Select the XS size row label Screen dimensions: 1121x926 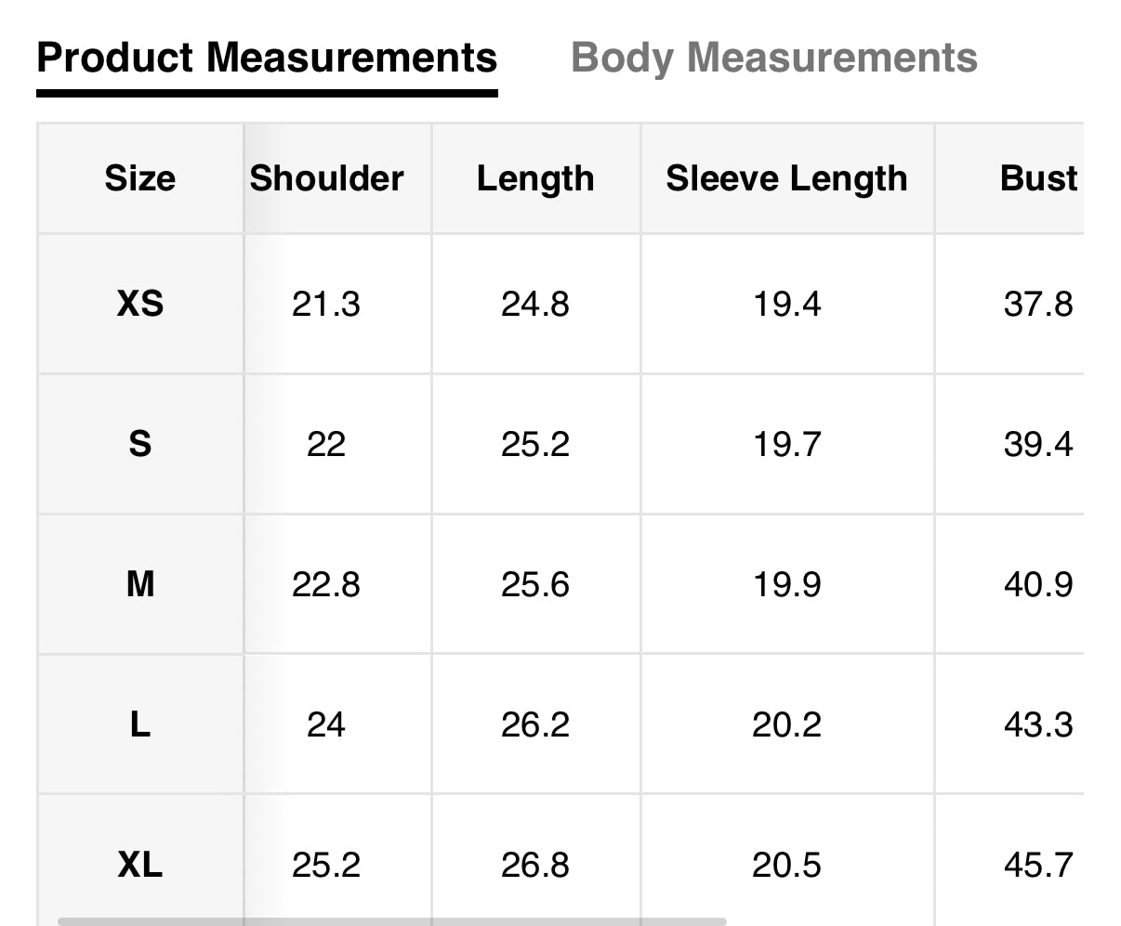(x=140, y=304)
